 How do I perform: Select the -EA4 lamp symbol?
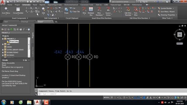90,57
